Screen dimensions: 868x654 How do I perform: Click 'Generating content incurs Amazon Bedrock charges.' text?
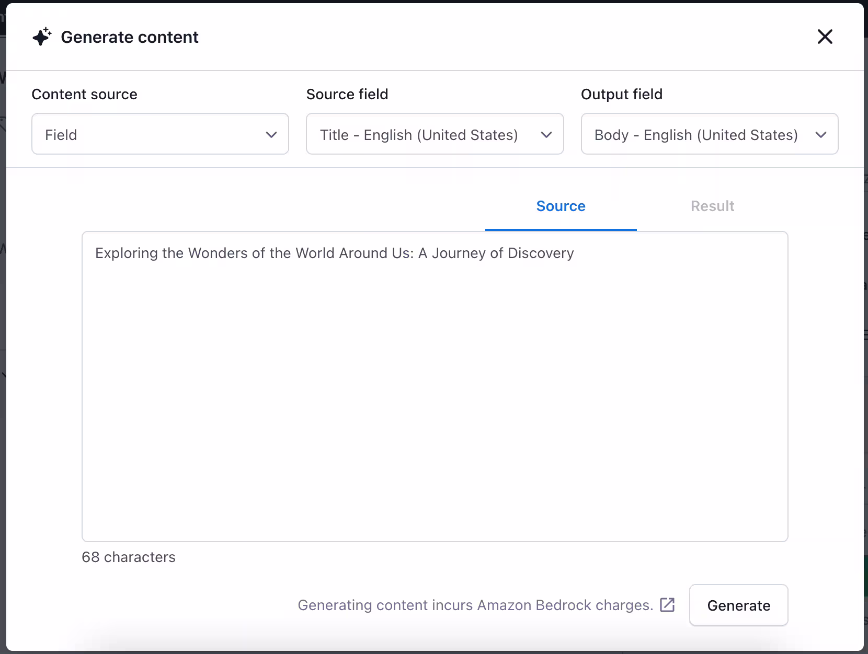point(475,605)
